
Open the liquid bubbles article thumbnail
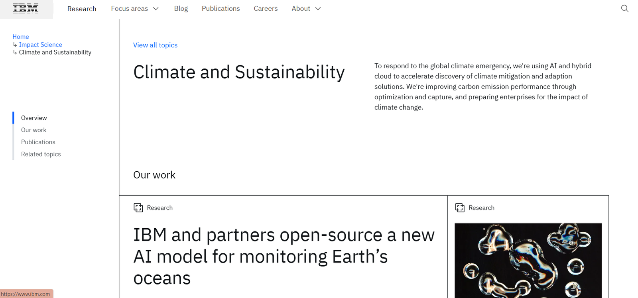528,260
